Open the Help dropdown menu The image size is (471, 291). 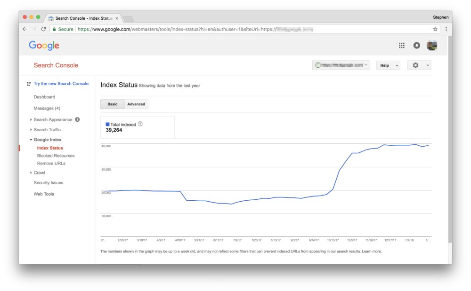(x=388, y=65)
